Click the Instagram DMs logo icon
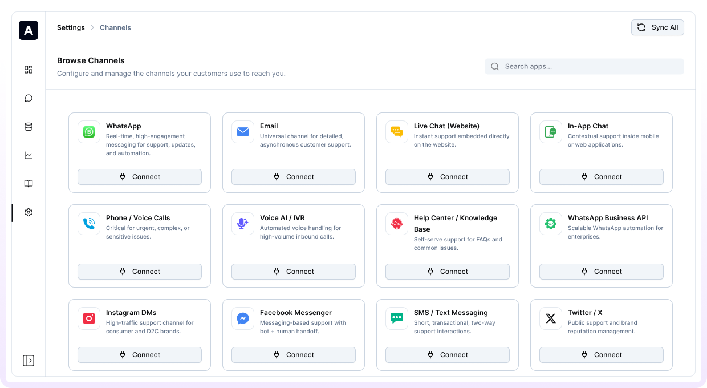Screen dimensions: 707x388 pyautogui.click(x=89, y=318)
